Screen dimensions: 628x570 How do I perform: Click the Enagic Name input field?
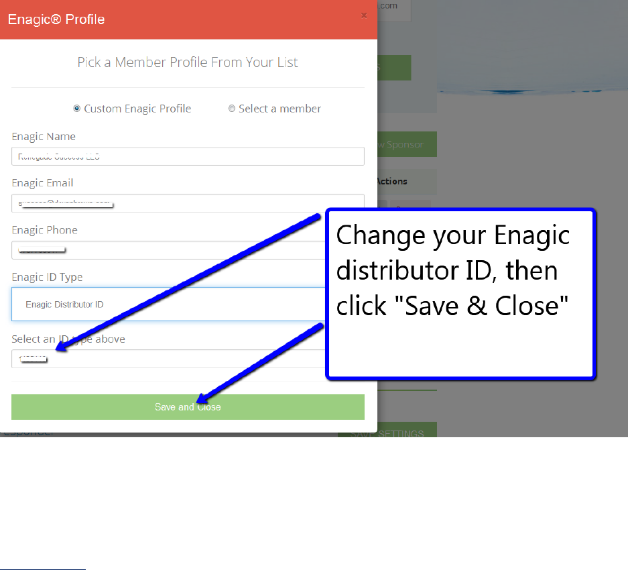point(188,156)
